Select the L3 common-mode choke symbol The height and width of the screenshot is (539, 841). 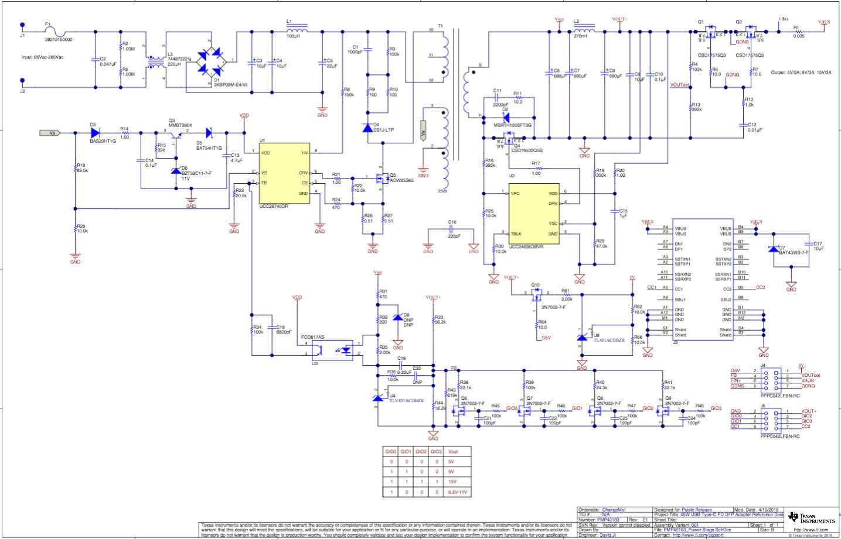tap(156, 62)
